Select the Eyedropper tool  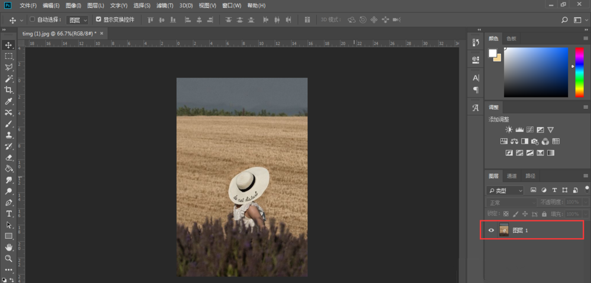[x=9, y=101]
